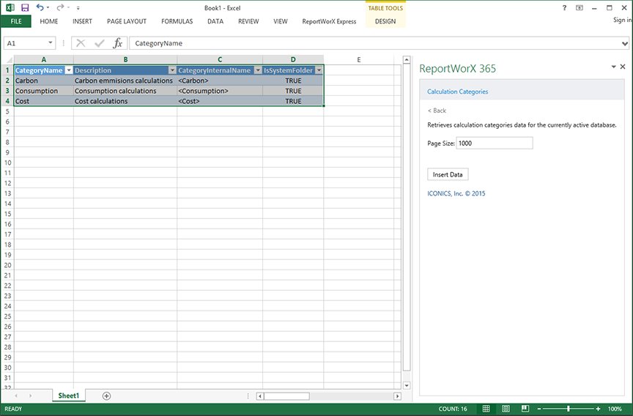The width and height of the screenshot is (633, 416).
Task: Open Excel Help question mark icon
Action: point(564,7)
